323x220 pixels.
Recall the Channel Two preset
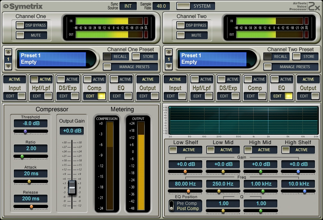click(276, 57)
